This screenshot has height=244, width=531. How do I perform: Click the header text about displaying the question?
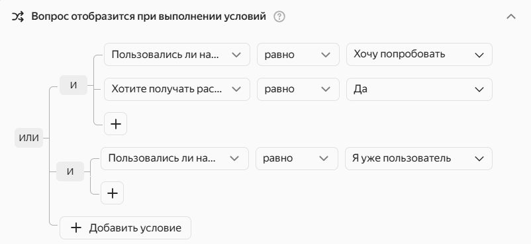click(149, 16)
